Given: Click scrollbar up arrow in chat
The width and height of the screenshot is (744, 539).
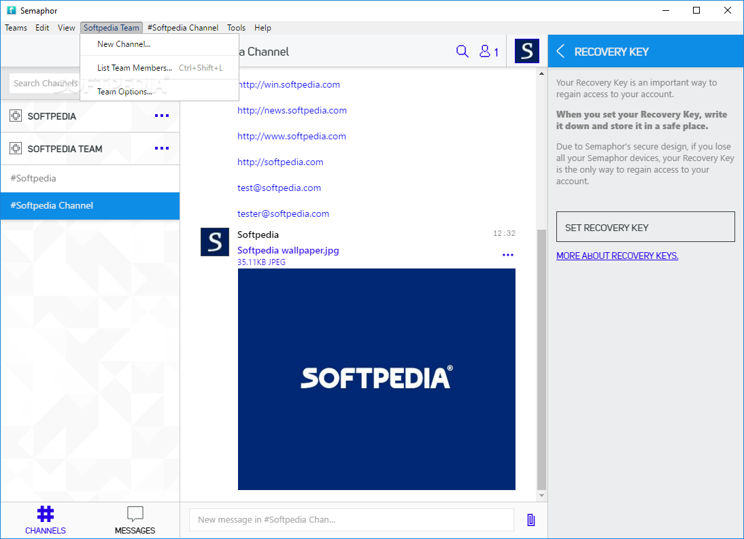Looking at the screenshot, I should [x=541, y=73].
